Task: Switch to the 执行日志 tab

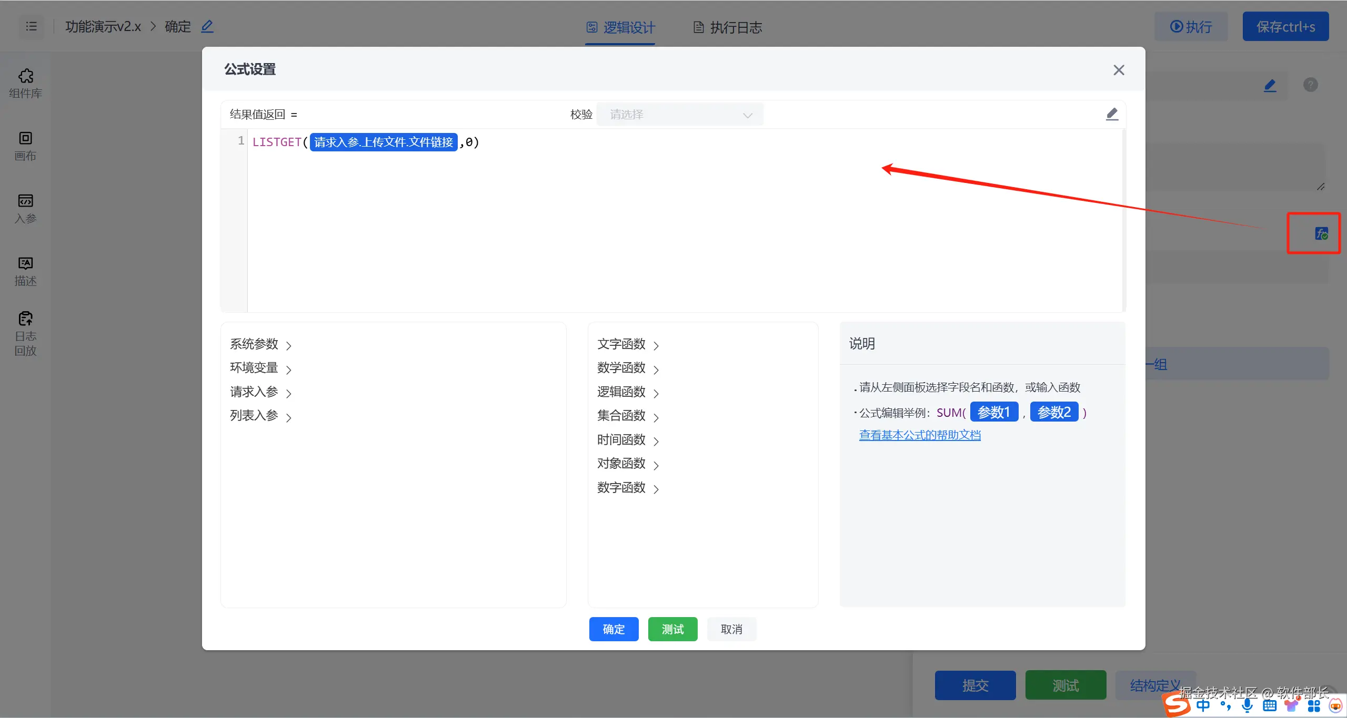Action: coord(728,27)
